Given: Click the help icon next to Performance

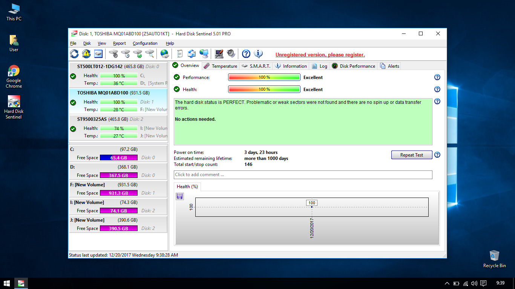Looking at the screenshot, I should (x=437, y=78).
